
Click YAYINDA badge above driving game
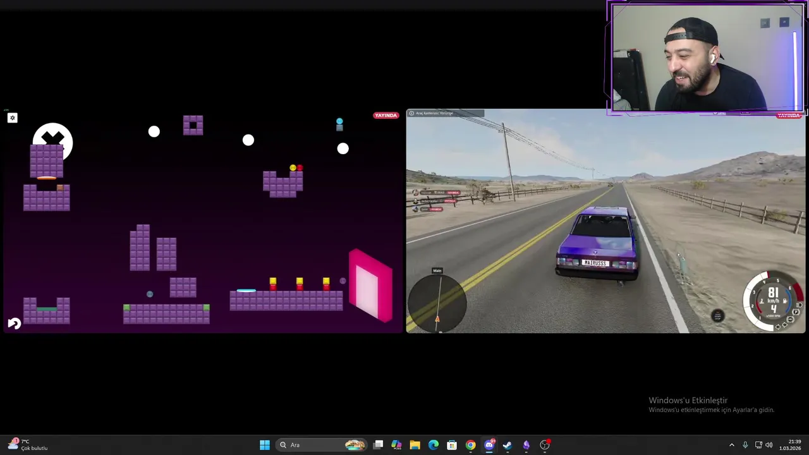[788, 116]
